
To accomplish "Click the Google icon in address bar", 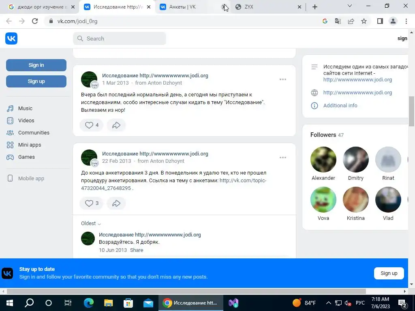I will [325, 21].
